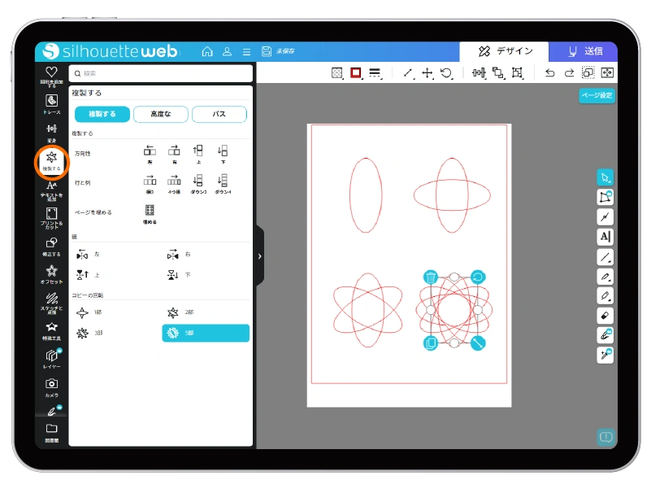
Task: Open the hamburger menu in header
Action: click(247, 51)
